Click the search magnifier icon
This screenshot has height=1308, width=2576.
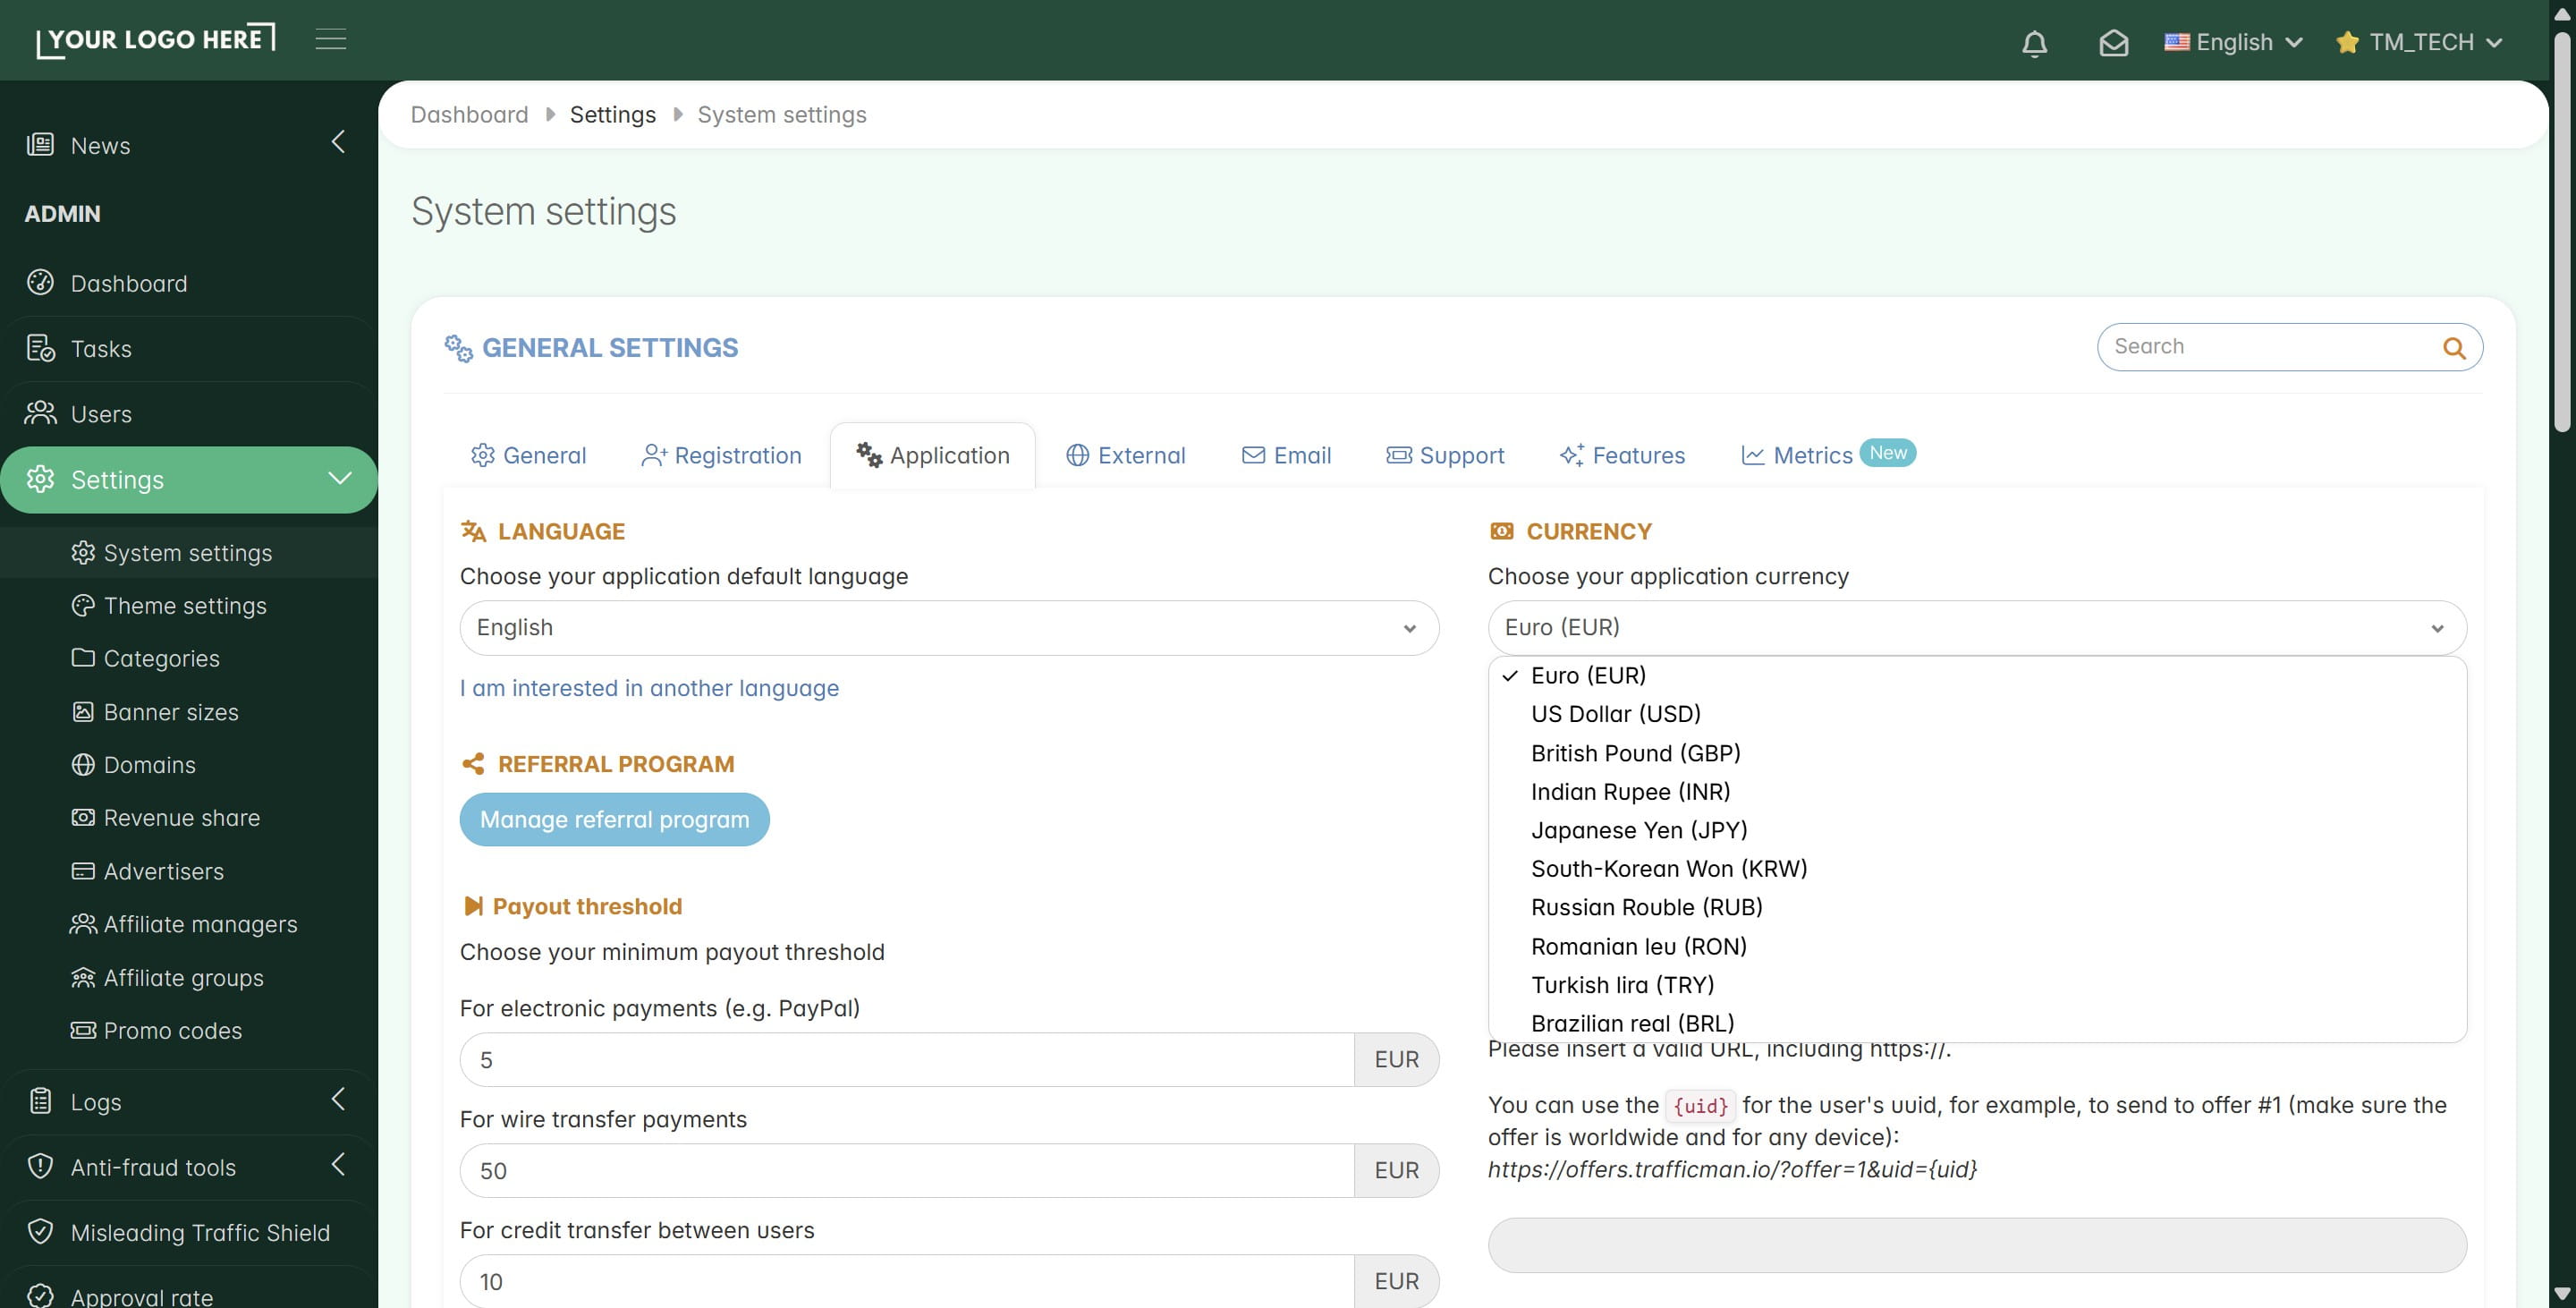click(2454, 347)
